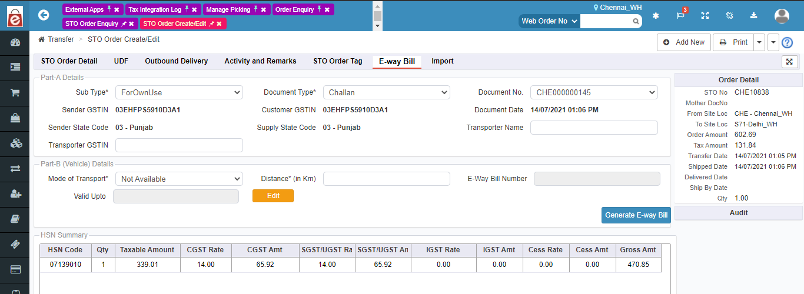This screenshot has height=294, width=804.
Task: Click the Transfer breadcrumb link
Action: click(61, 39)
